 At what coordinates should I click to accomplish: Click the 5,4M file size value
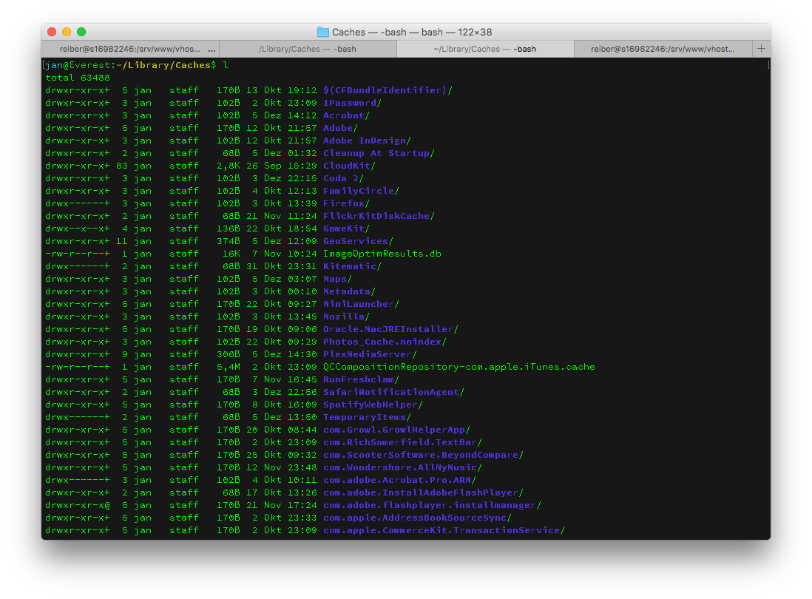[x=228, y=367]
